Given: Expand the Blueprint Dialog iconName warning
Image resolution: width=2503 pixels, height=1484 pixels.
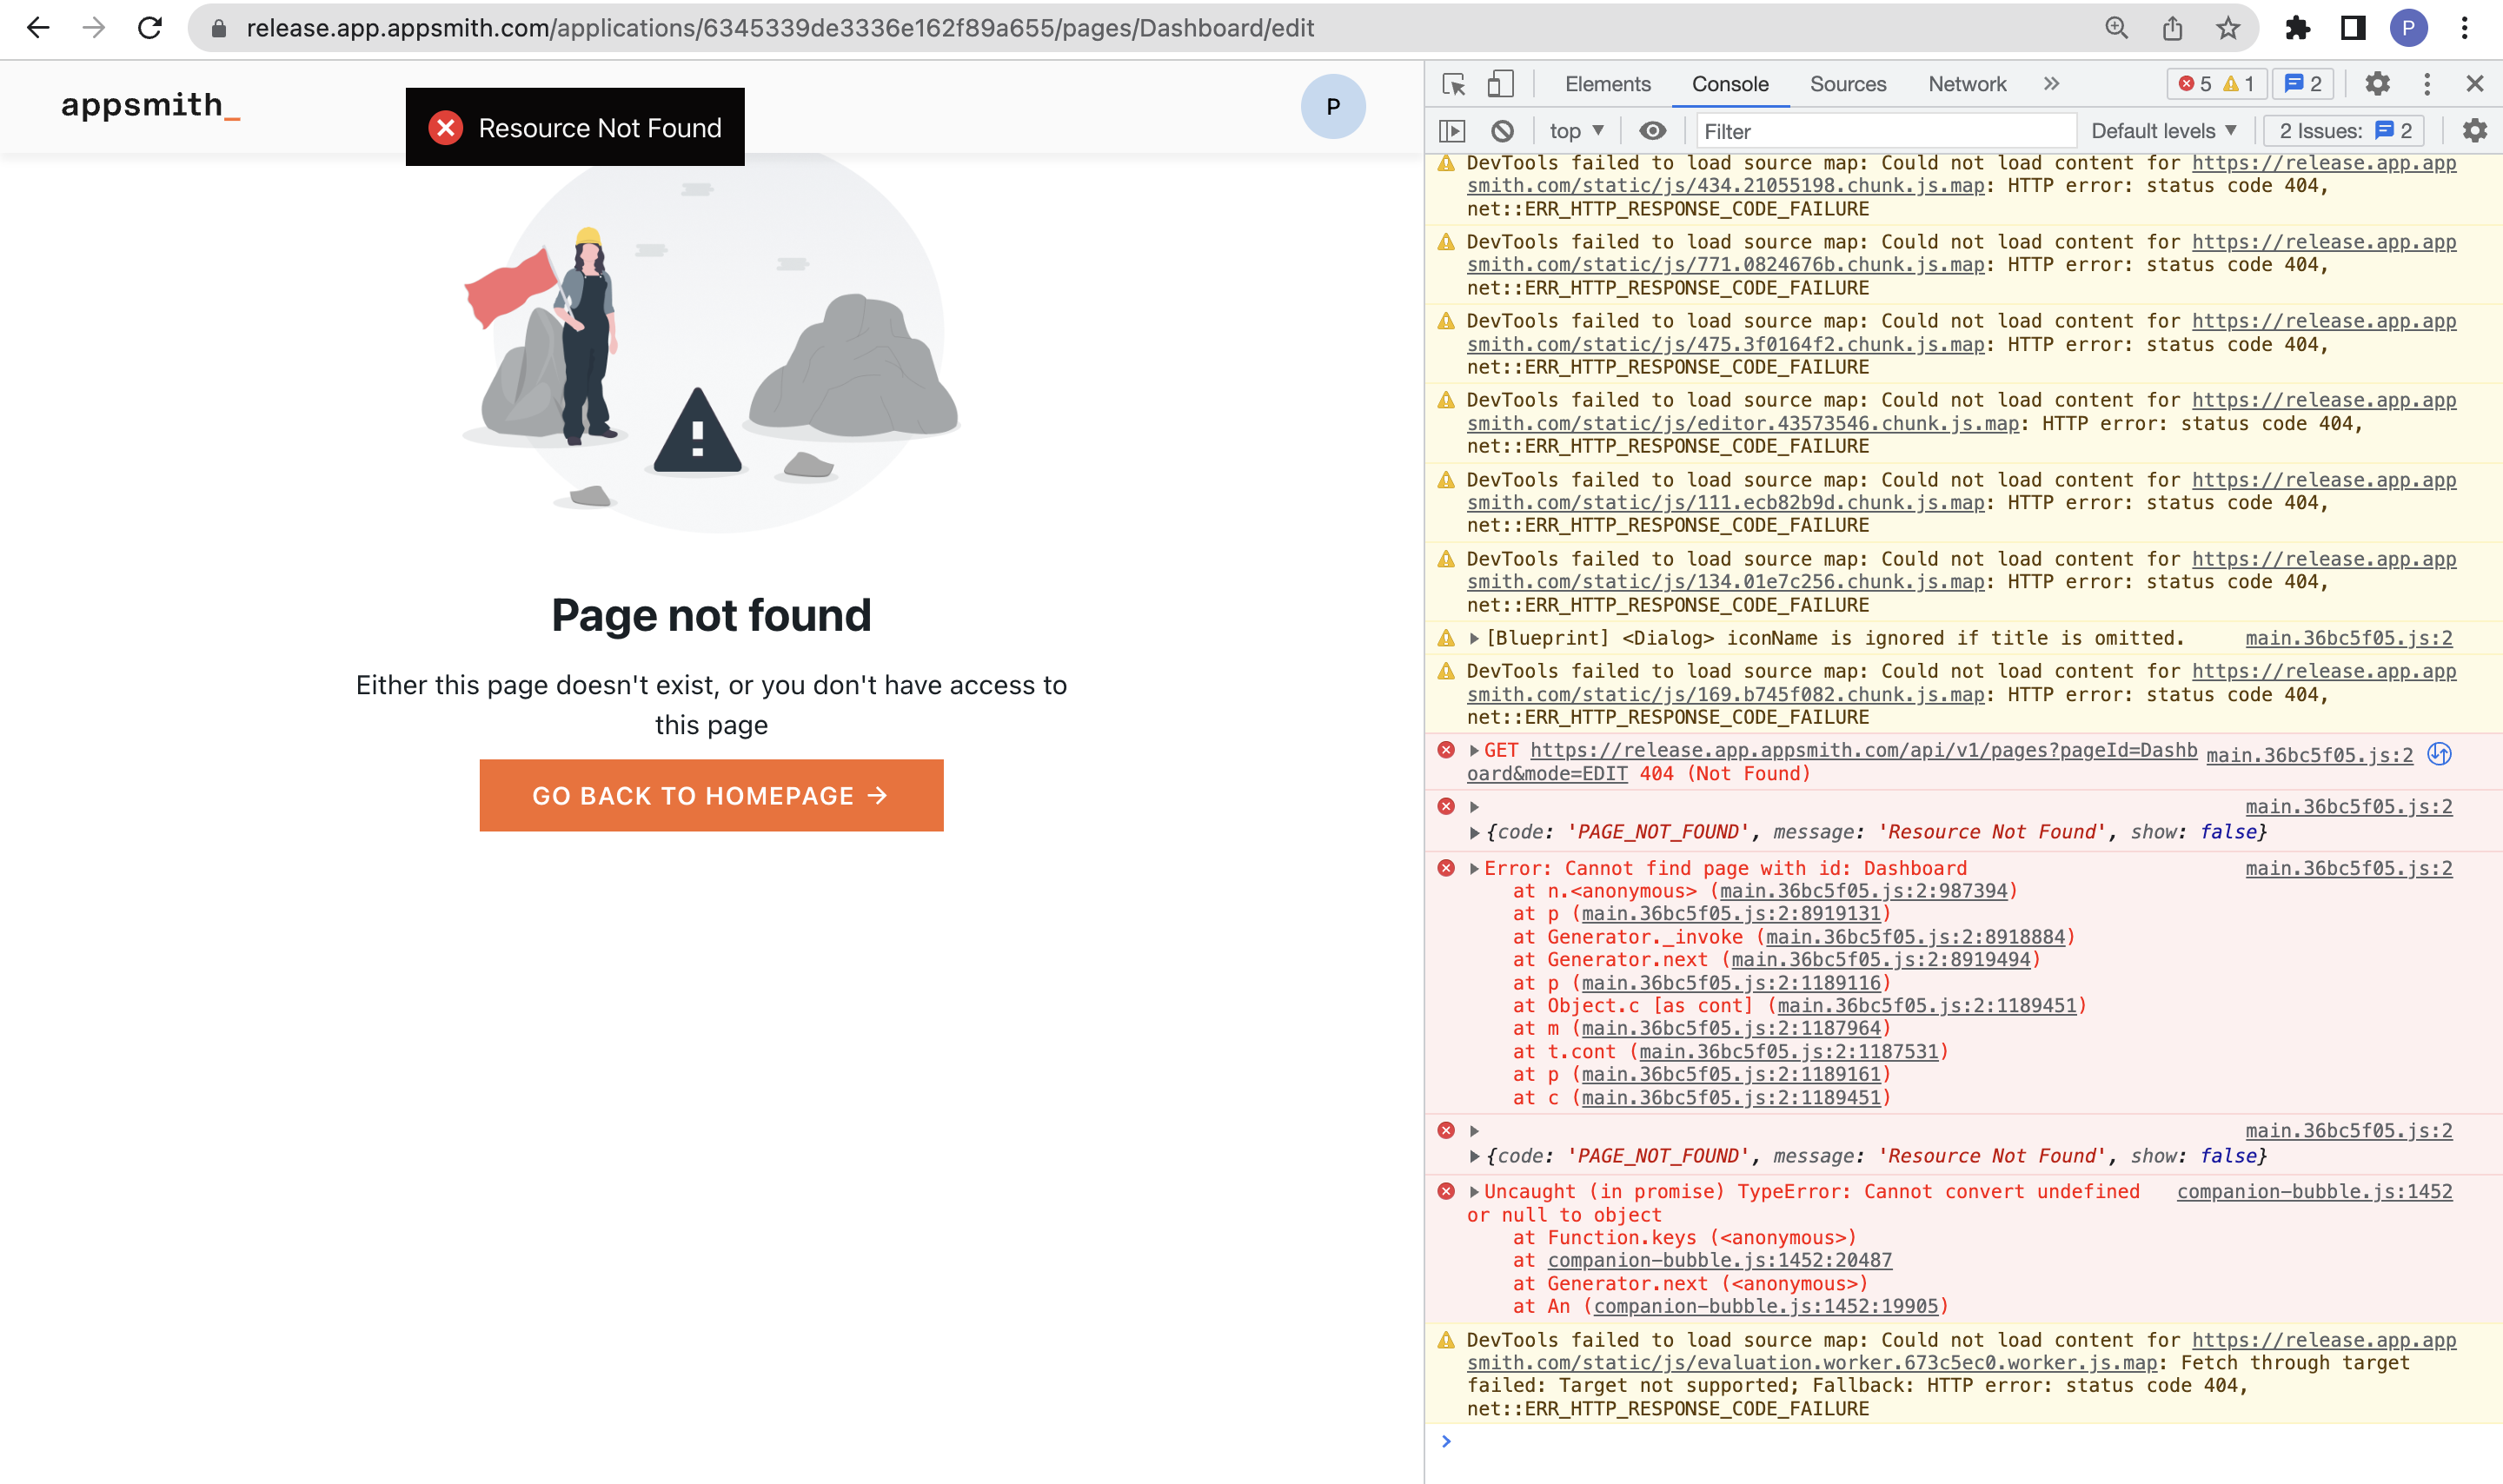Looking at the screenshot, I should 1474,638.
